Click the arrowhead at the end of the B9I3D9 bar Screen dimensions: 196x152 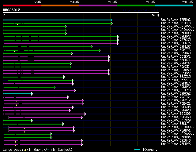click(x=85, y=114)
